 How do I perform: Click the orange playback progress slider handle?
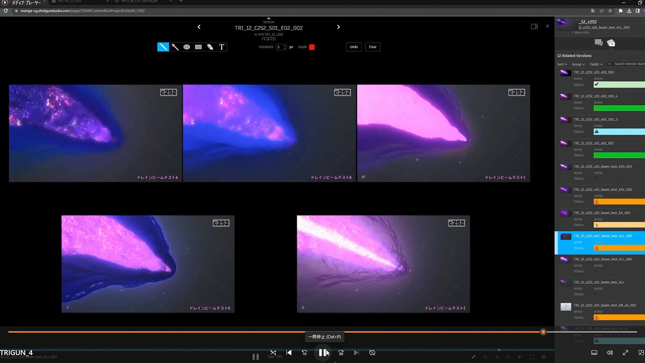[543, 332]
